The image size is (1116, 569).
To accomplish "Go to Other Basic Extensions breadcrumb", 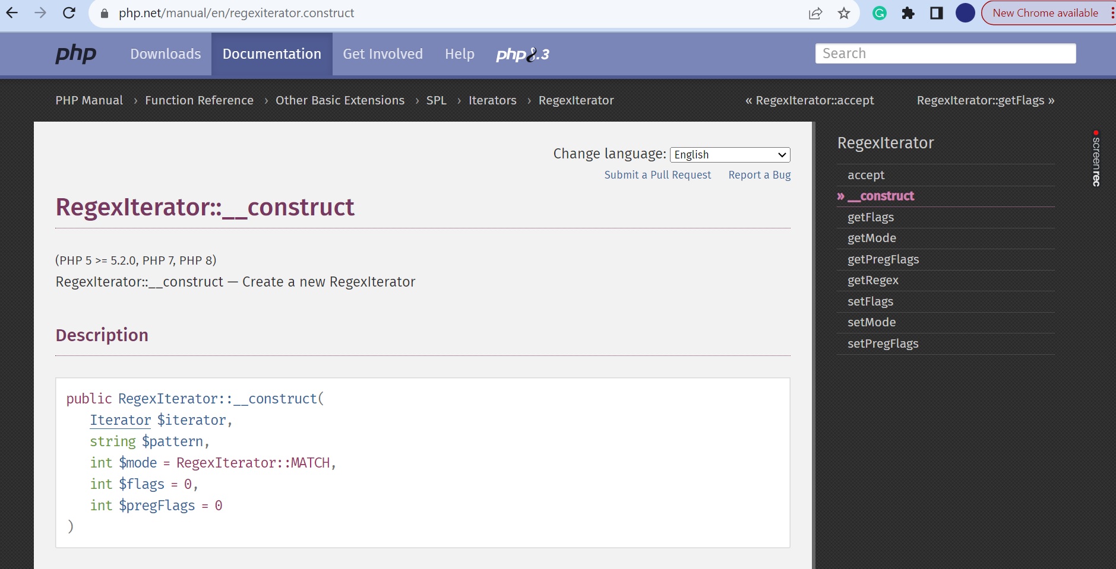I will (340, 100).
